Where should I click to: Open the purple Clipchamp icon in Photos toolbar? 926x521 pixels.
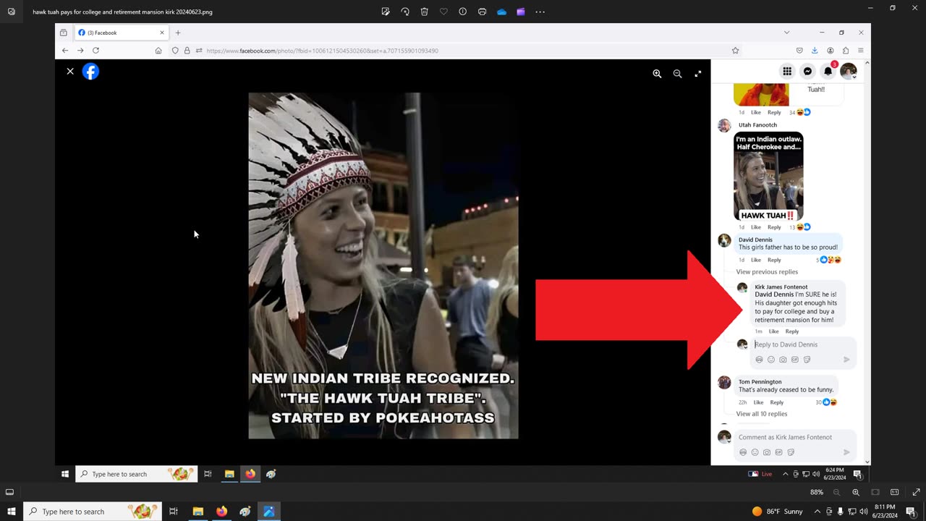pyautogui.click(x=520, y=12)
